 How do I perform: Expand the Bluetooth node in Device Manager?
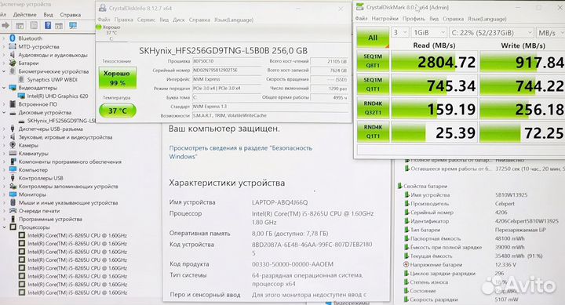[x=4, y=38]
